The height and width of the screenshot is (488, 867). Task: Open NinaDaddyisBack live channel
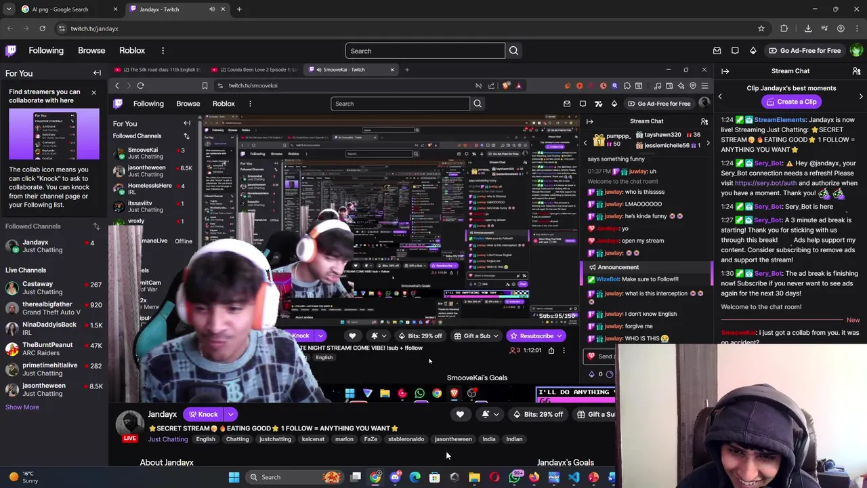click(54, 329)
